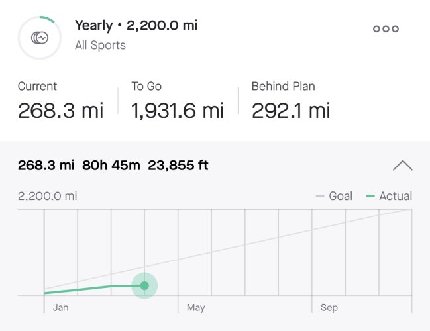Click the bold 268.3 mi distance total
Image resolution: width=430 pixels, height=331 pixels.
coord(46,165)
